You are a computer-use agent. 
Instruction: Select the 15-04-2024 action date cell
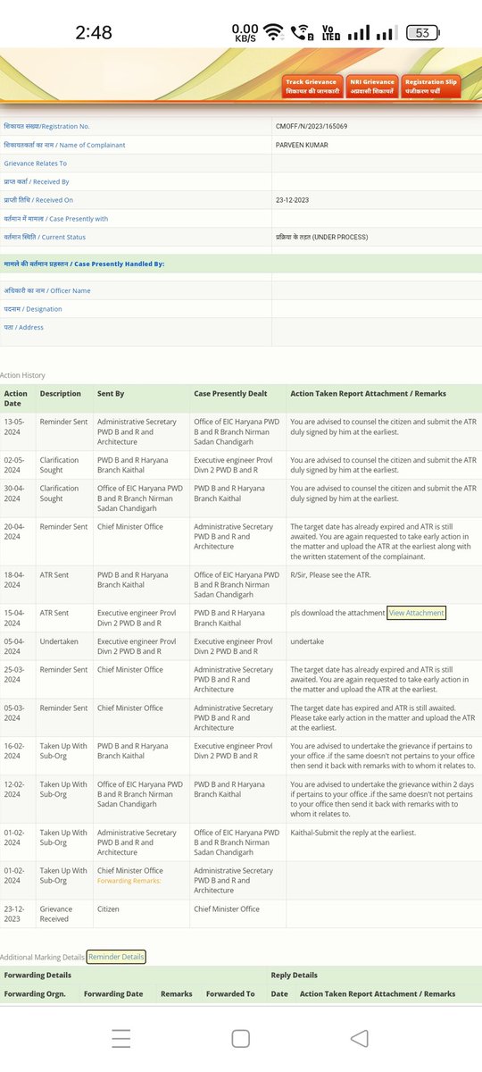(16, 618)
